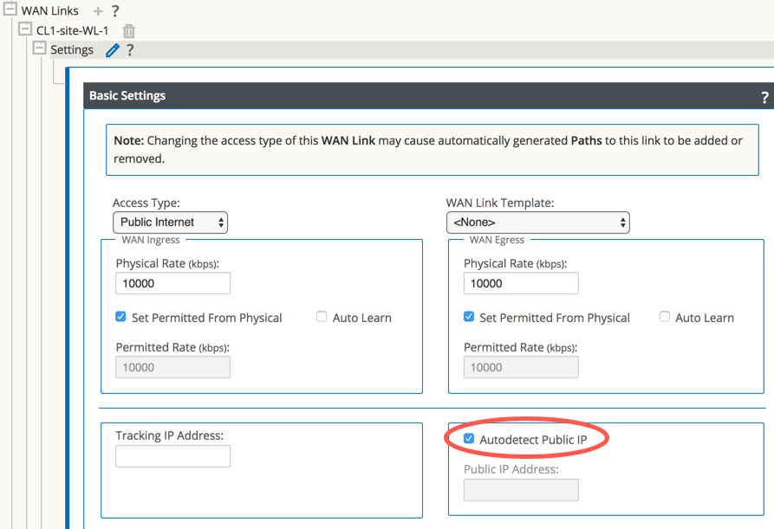The width and height of the screenshot is (774, 529).
Task: Toggle WAN Ingress Set Permitted From Physical
Action: tap(121, 317)
